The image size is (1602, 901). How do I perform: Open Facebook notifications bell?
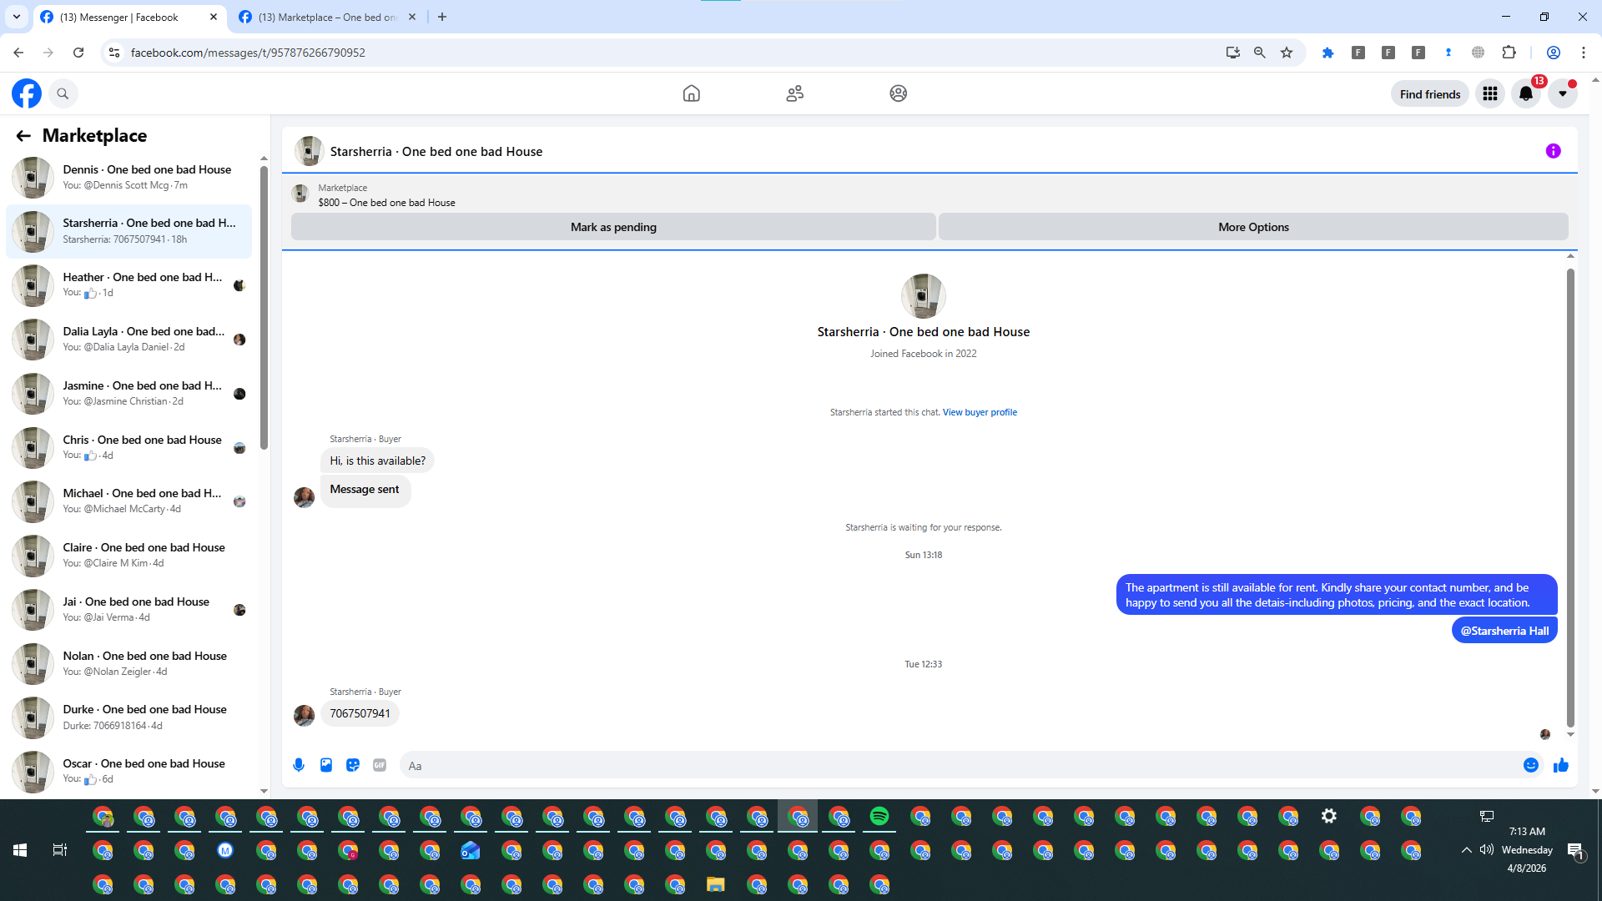[1525, 94]
